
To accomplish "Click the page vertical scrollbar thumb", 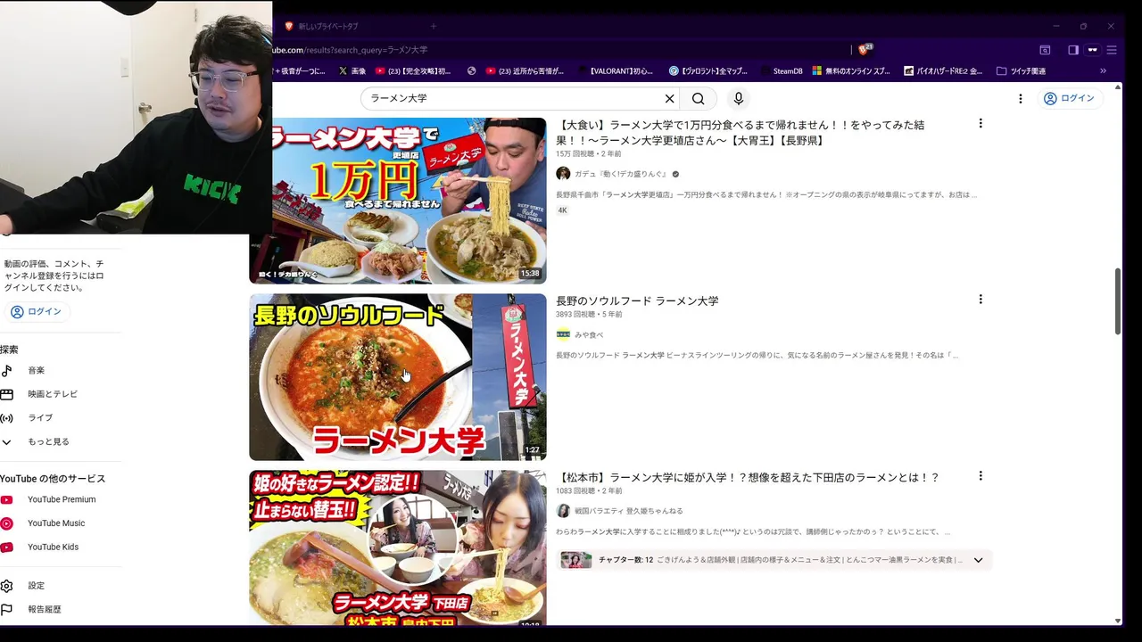I will 1118,301.
